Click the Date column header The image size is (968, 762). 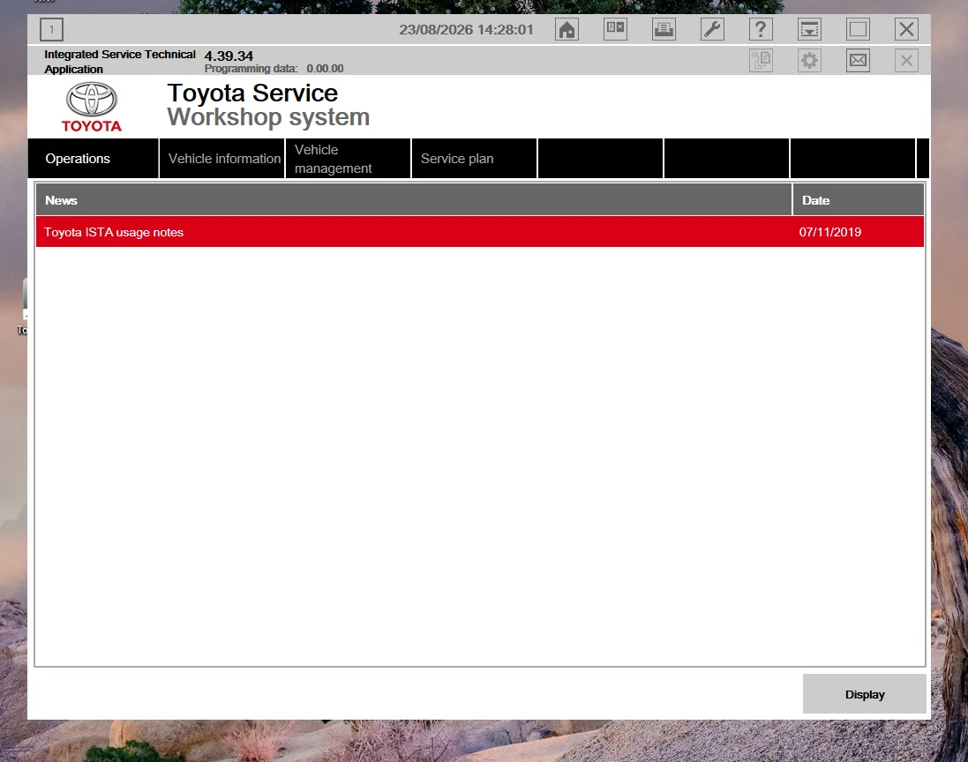click(858, 200)
